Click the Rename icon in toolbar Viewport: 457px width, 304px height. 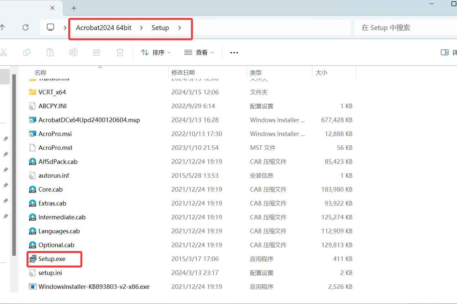[73, 52]
